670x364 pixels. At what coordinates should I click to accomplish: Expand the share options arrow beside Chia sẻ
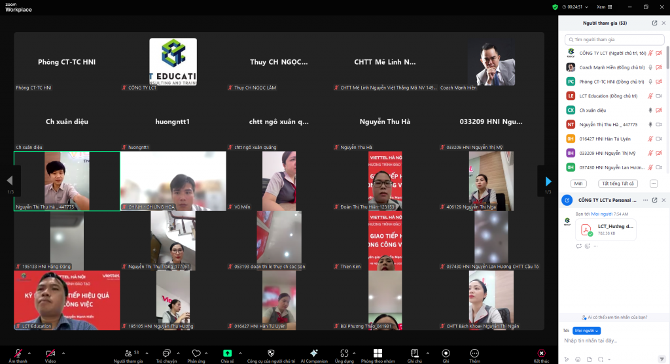point(240,354)
